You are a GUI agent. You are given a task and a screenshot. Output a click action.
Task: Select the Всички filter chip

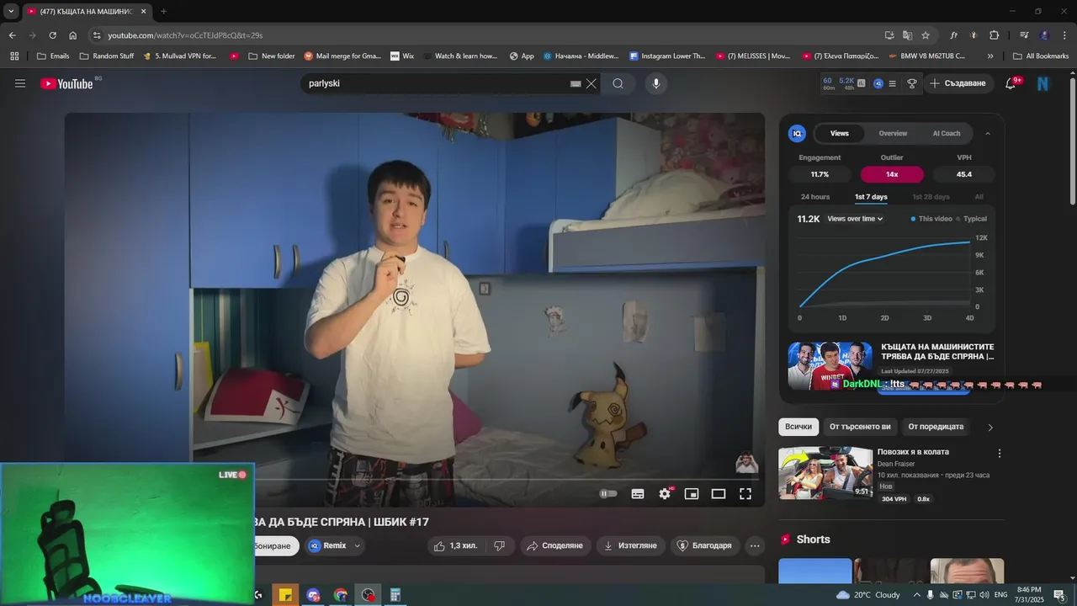pos(798,427)
